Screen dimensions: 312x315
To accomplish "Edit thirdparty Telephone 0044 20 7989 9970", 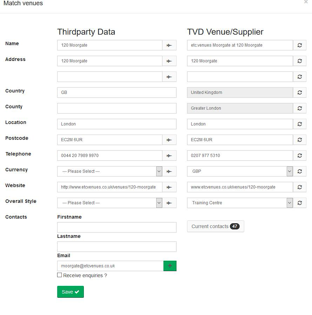I will pos(110,156).
